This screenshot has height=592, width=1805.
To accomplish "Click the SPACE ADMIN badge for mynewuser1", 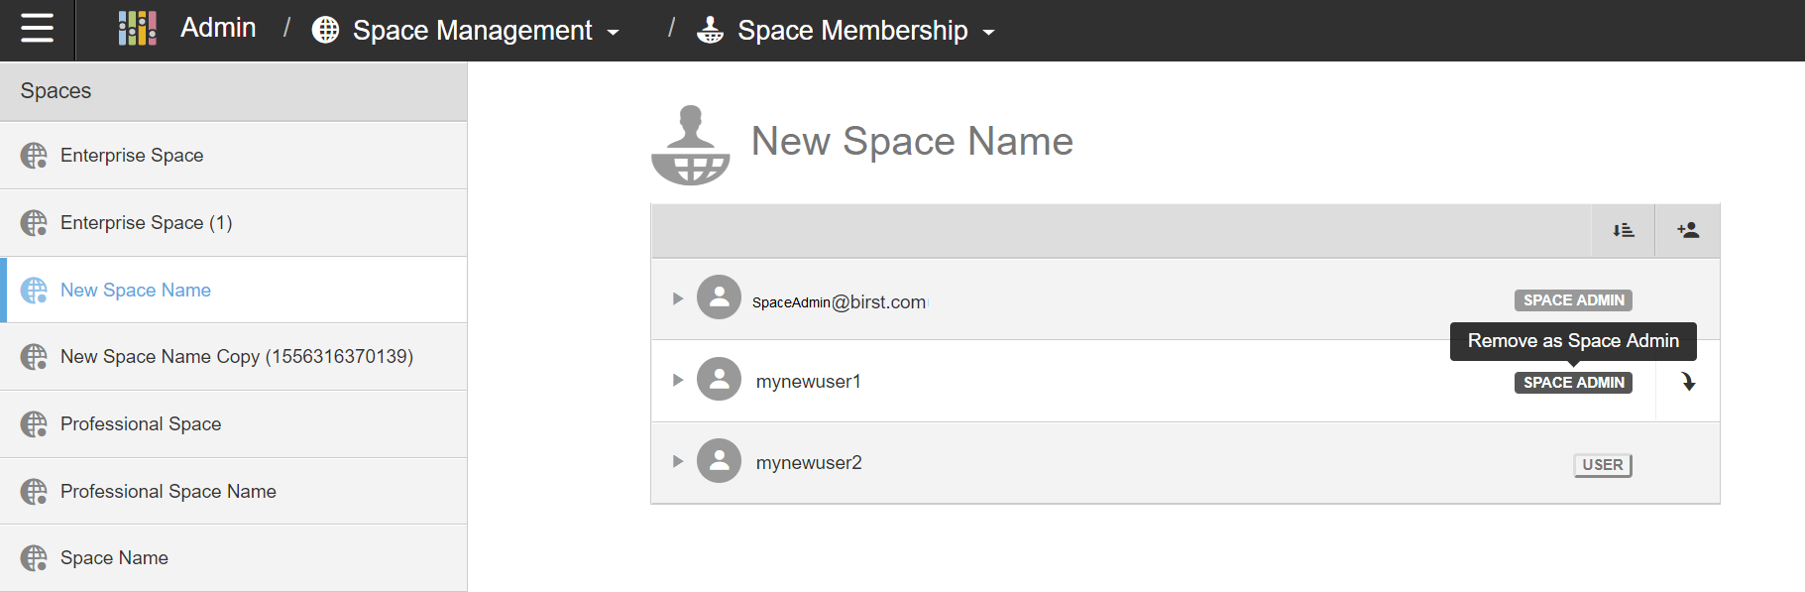I will click(x=1573, y=383).
